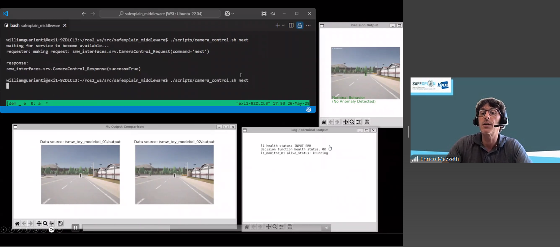The image size is (560, 247).
Task: Open the more actions ellipsis menu
Action: coord(308,25)
